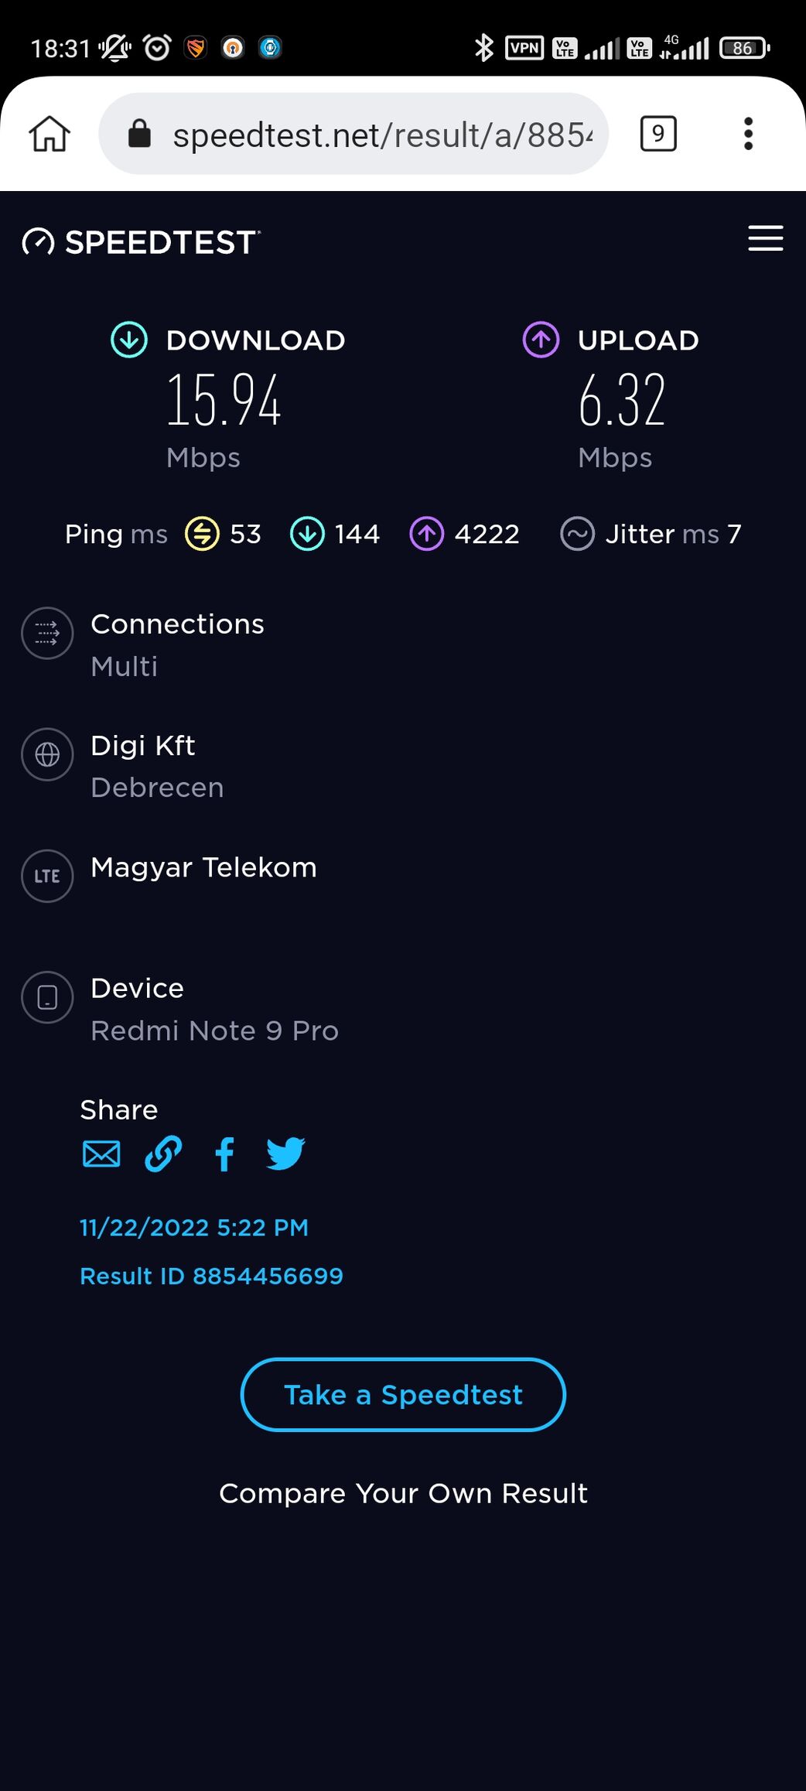Tap the globe icon beside Digi Kft
The height and width of the screenshot is (1791, 806).
pyautogui.click(x=47, y=754)
